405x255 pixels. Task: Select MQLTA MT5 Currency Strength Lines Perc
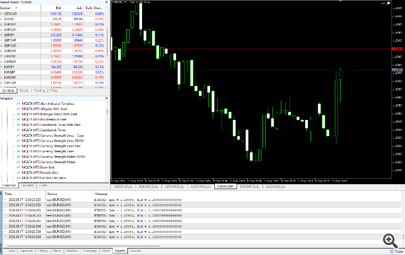pos(51,146)
